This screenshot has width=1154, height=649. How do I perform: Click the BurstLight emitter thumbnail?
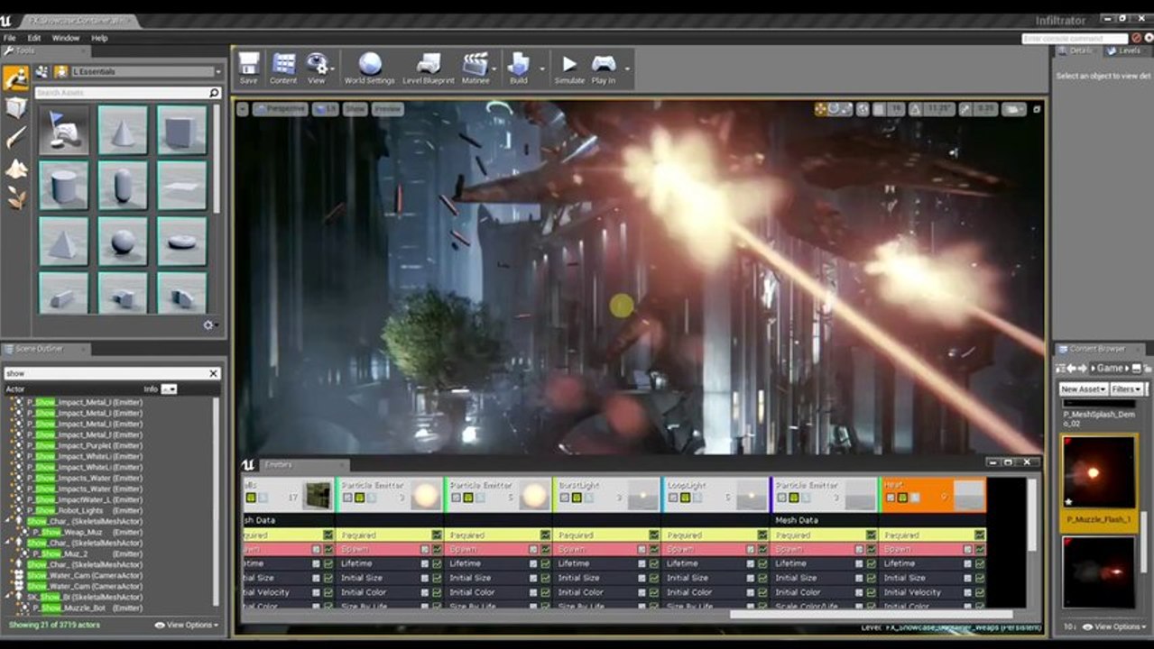point(642,496)
